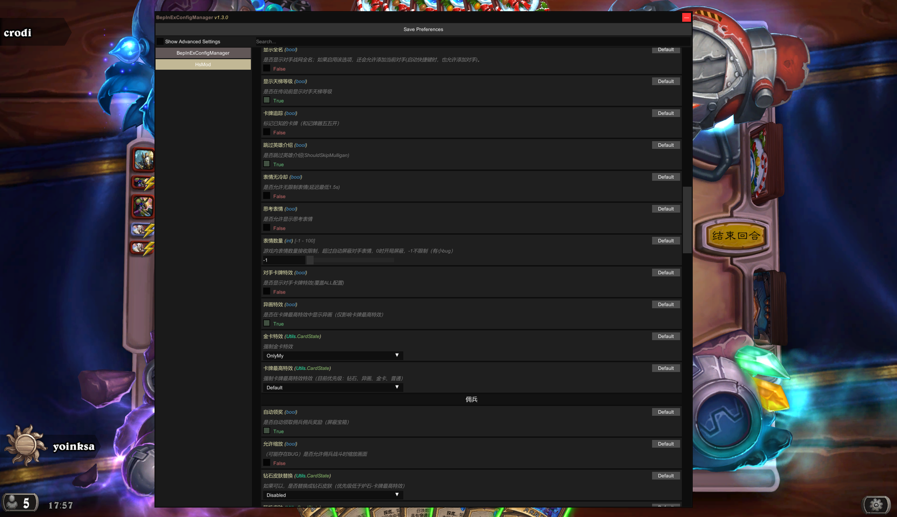Select BepInExConfigManager plugin tab
The width and height of the screenshot is (897, 517).
pos(203,53)
